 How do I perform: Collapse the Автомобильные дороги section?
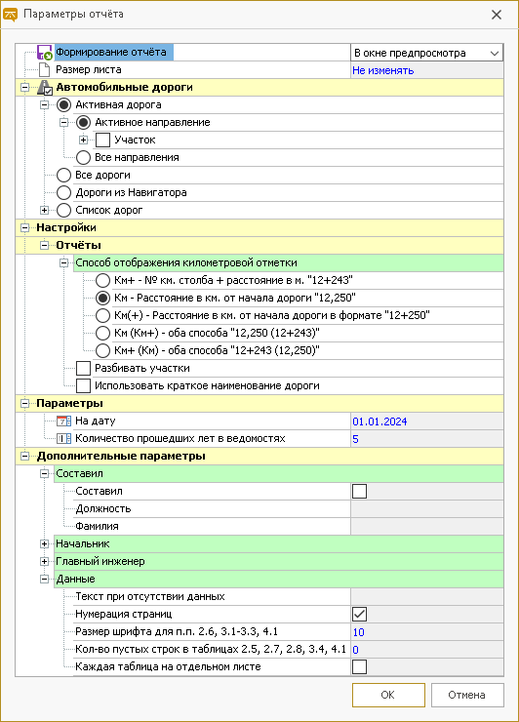click(x=24, y=88)
